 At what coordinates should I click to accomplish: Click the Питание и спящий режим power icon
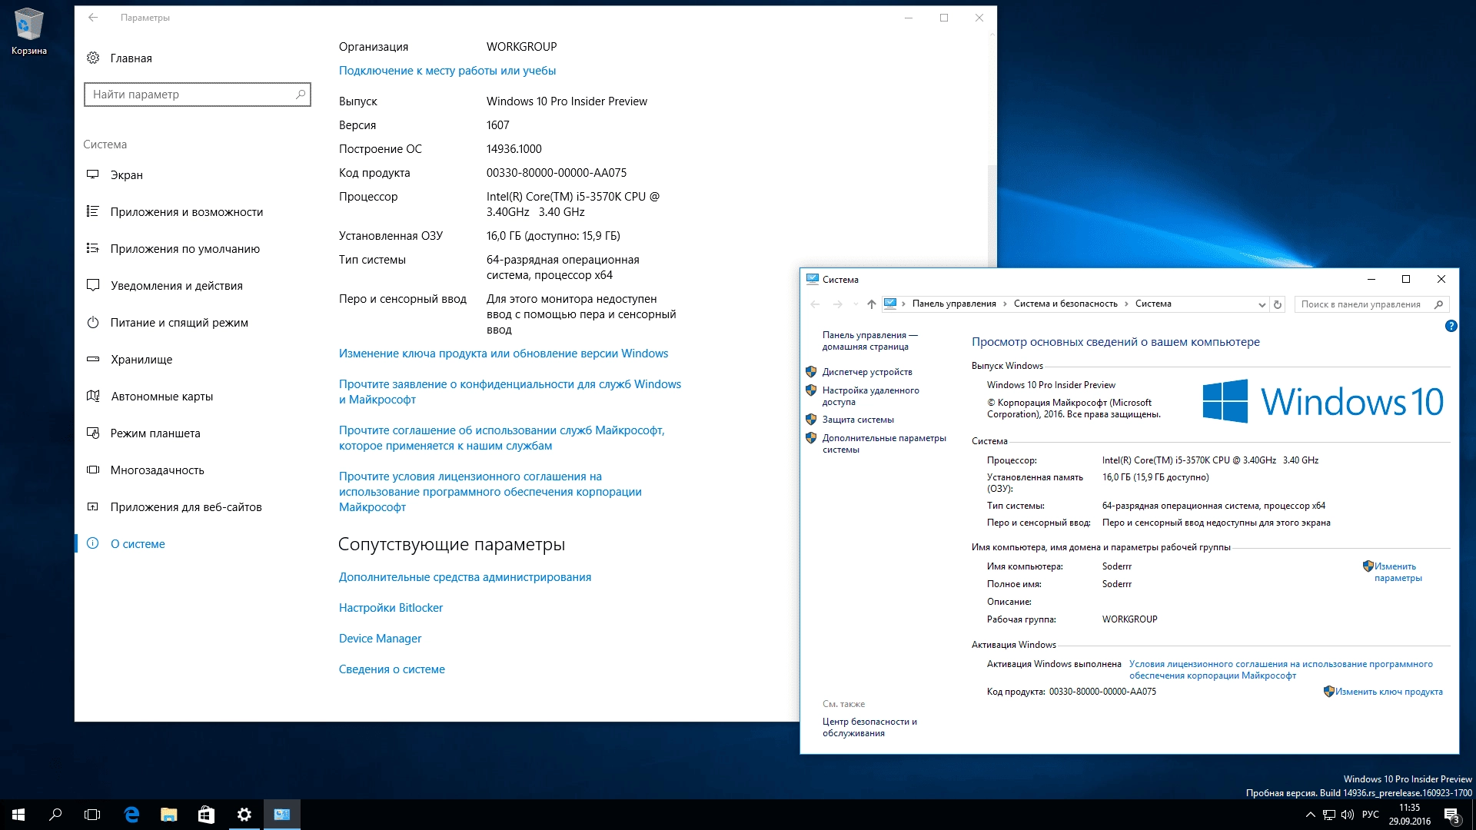point(93,322)
